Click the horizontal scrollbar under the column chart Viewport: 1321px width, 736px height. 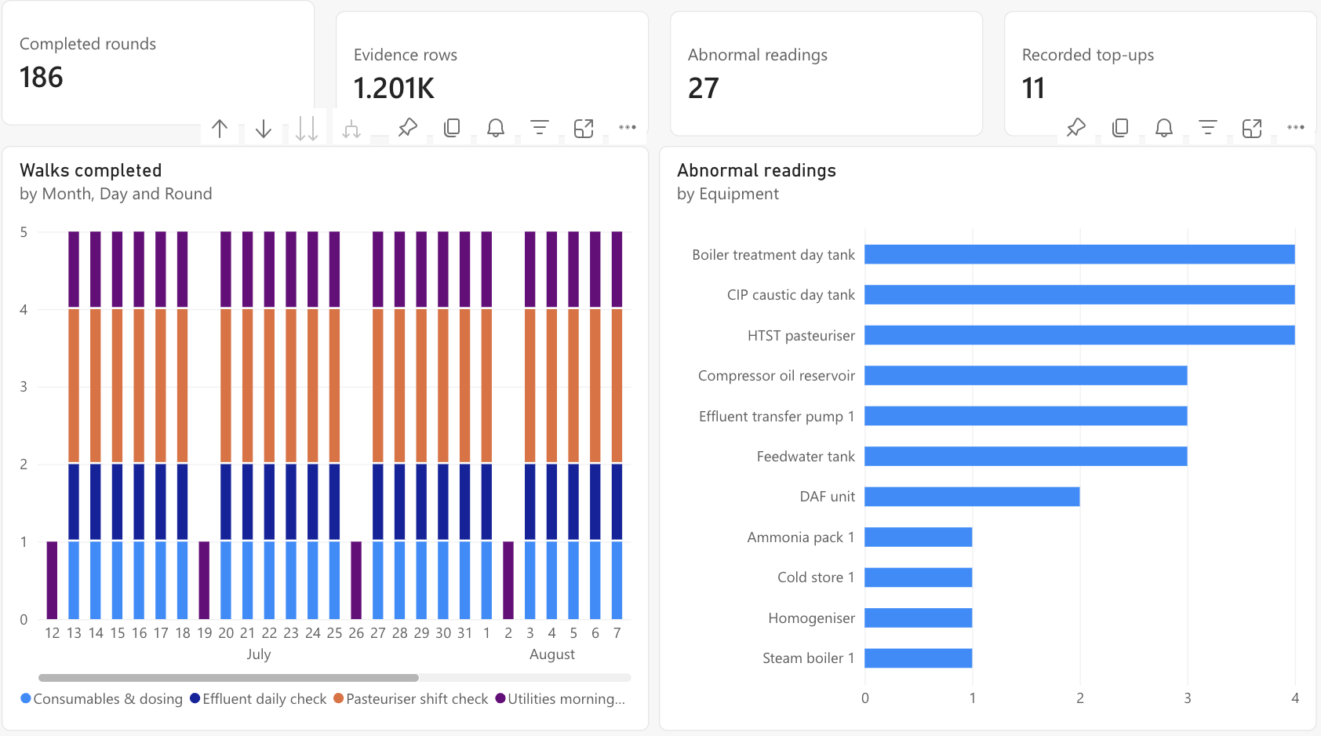point(228,677)
